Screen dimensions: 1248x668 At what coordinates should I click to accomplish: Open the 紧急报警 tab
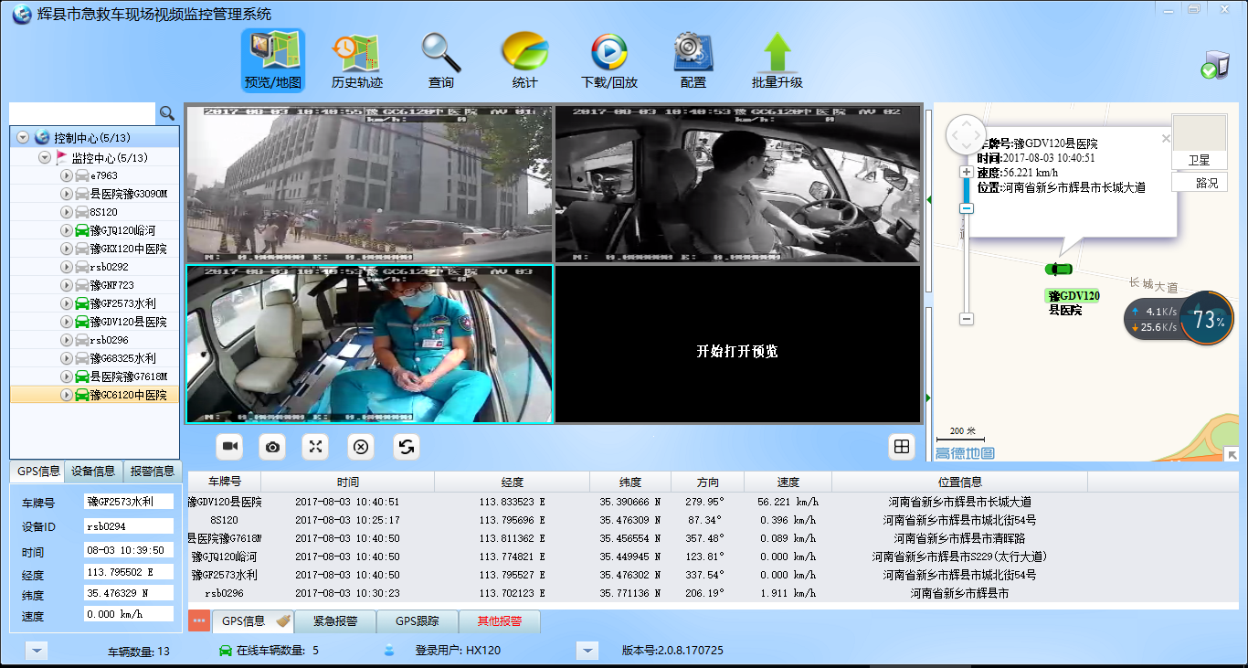[334, 621]
